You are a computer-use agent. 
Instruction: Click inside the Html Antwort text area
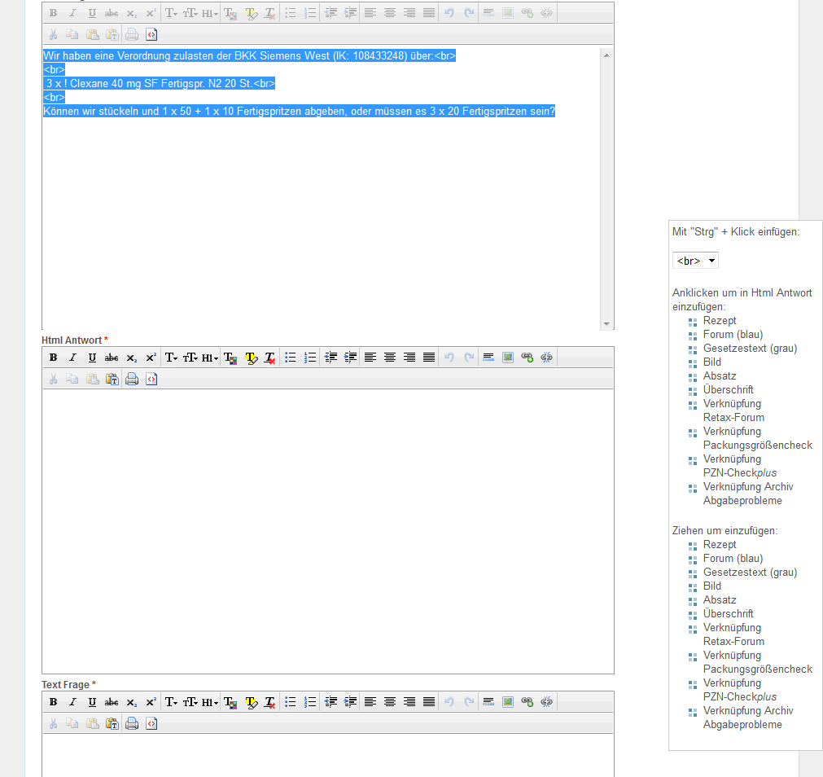[327, 529]
